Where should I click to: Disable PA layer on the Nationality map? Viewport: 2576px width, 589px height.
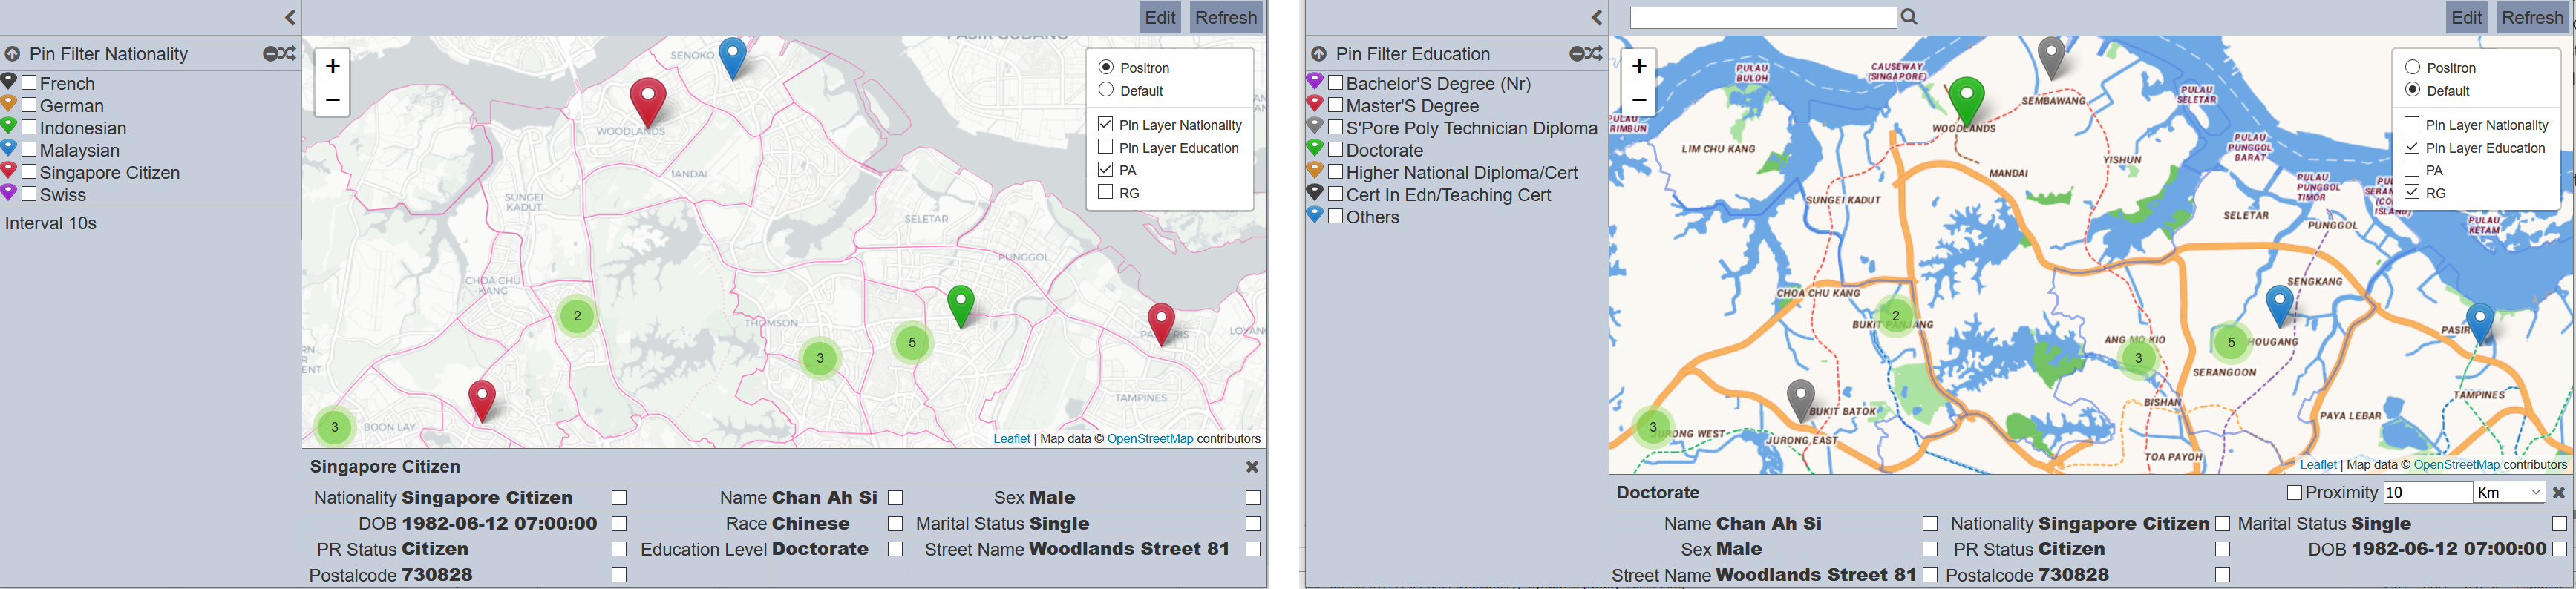coord(1105,169)
